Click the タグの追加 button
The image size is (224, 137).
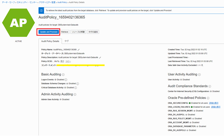[x=93, y=32]
